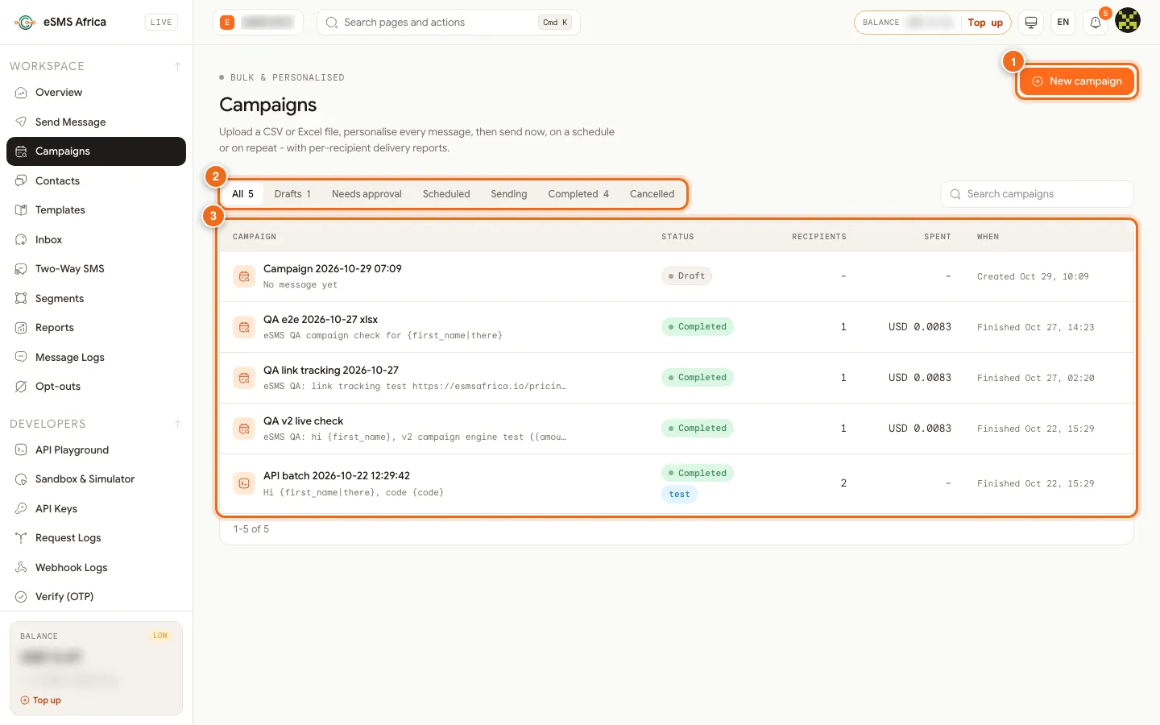Click the Opt-outs icon

(x=21, y=387)
